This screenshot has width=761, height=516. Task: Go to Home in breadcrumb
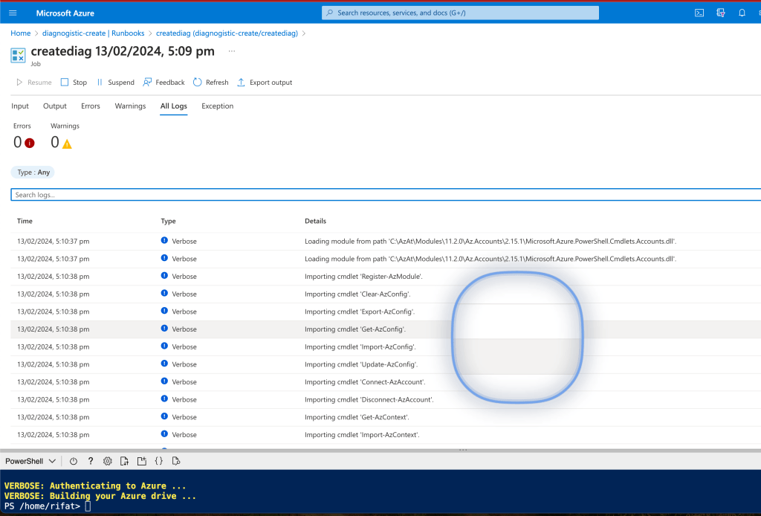(20, 33)
